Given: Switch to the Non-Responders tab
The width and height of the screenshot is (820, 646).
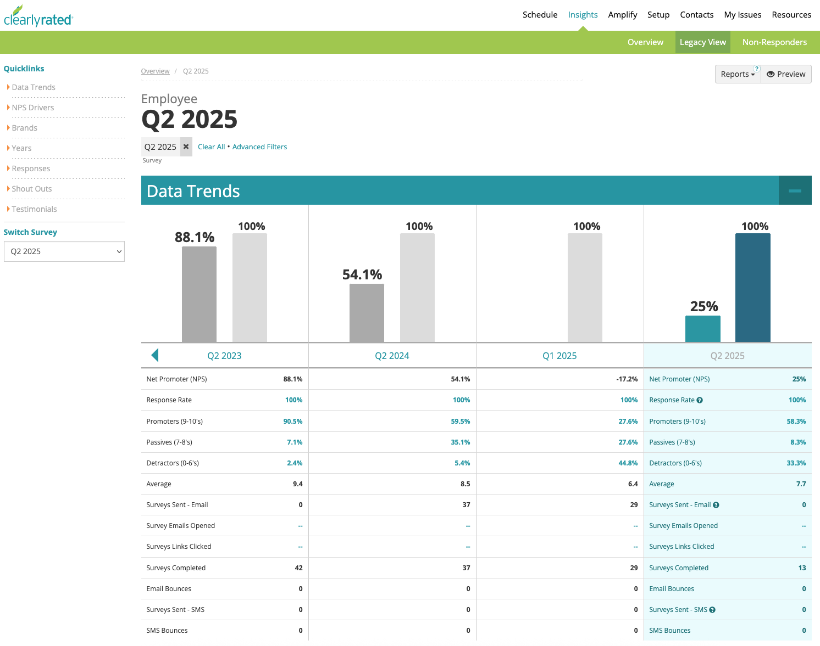Looking at the screenshot, I should [774, 42].
